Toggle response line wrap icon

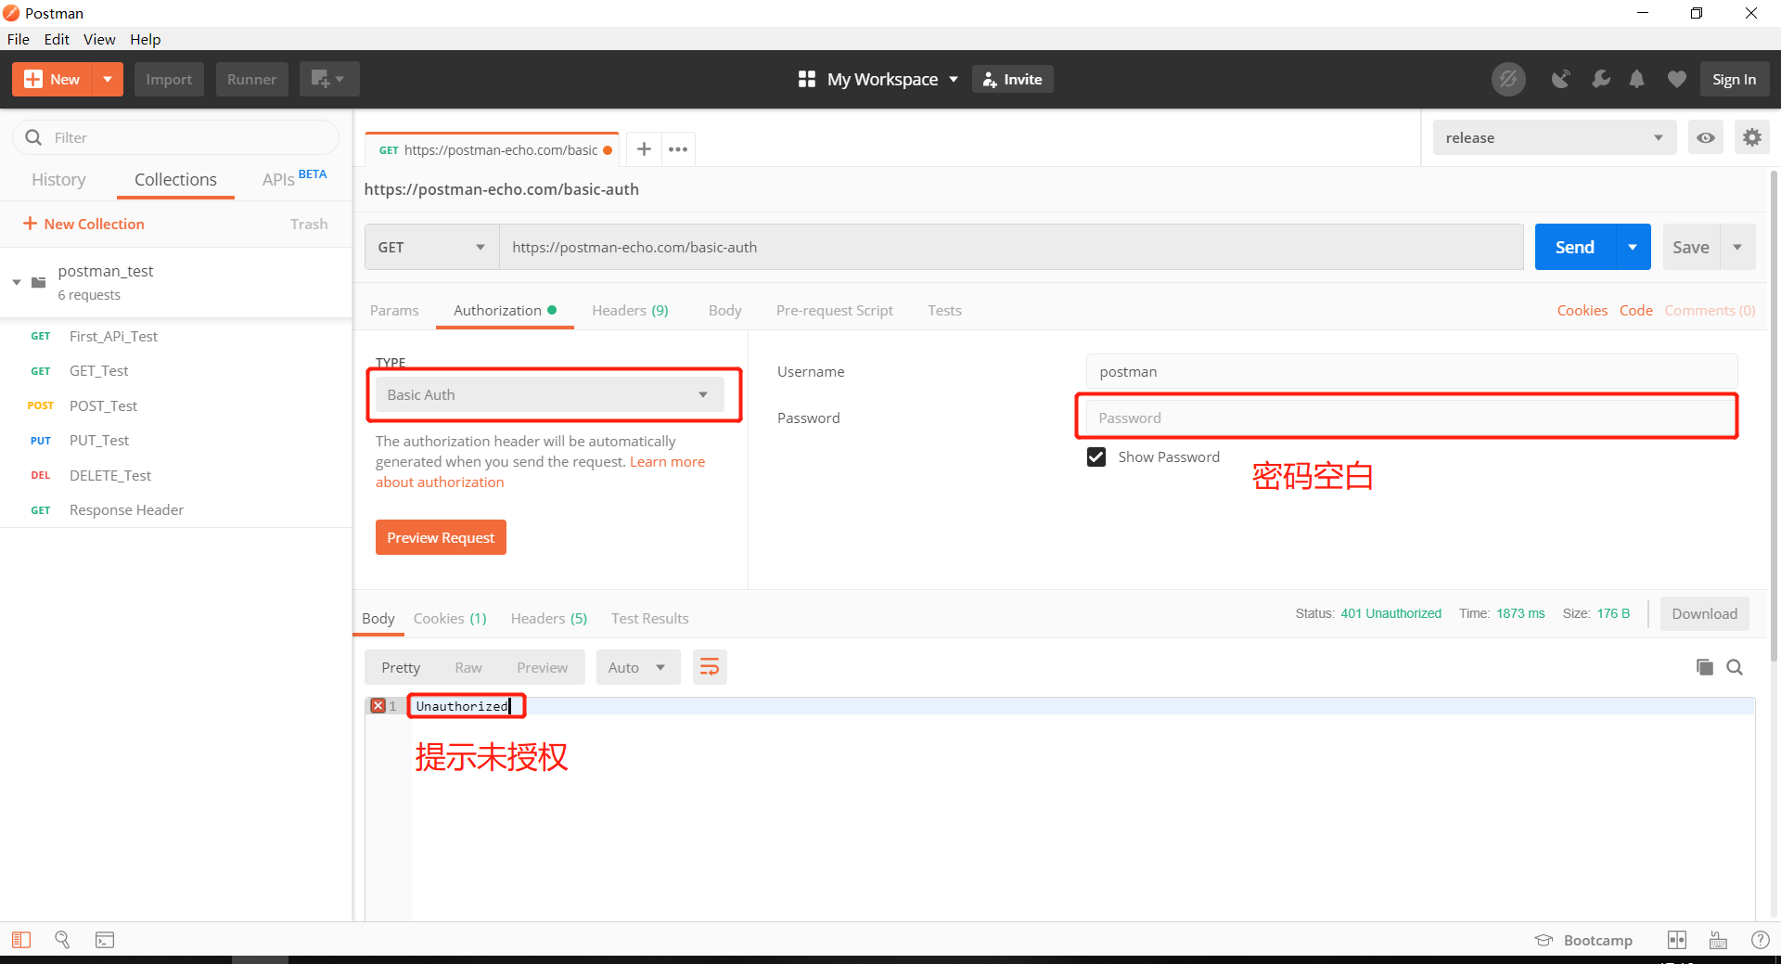pyautogui.click(x=710, y=668)
